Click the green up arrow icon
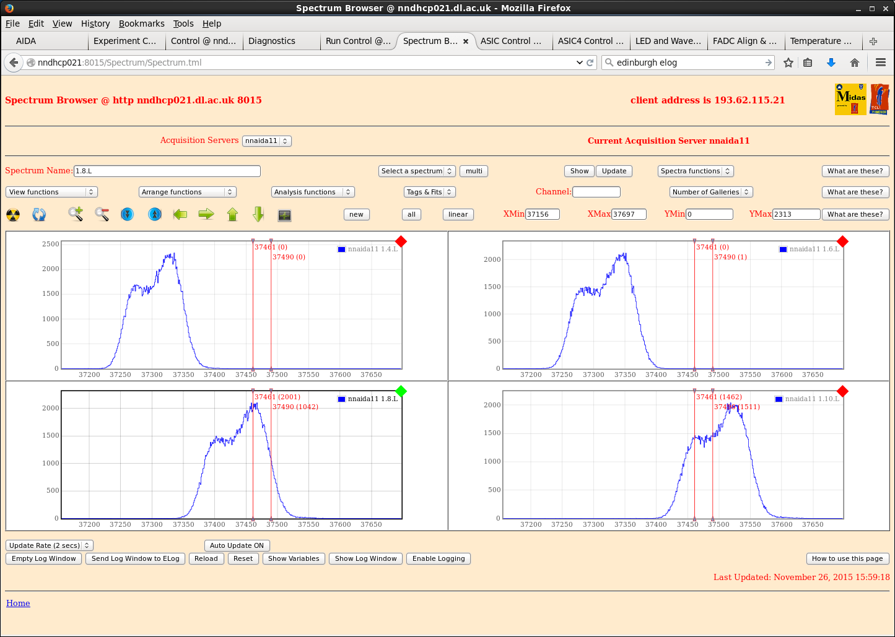Image resolution: width=895 pixels, height=637 pixels. point(232,214)
